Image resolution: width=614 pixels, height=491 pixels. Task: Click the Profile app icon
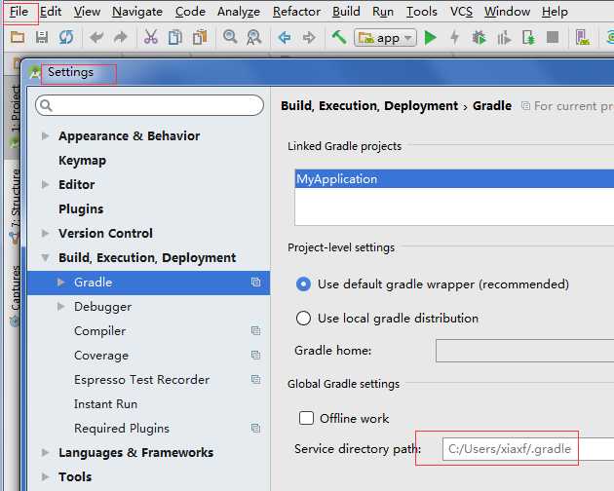click(504, 38)
